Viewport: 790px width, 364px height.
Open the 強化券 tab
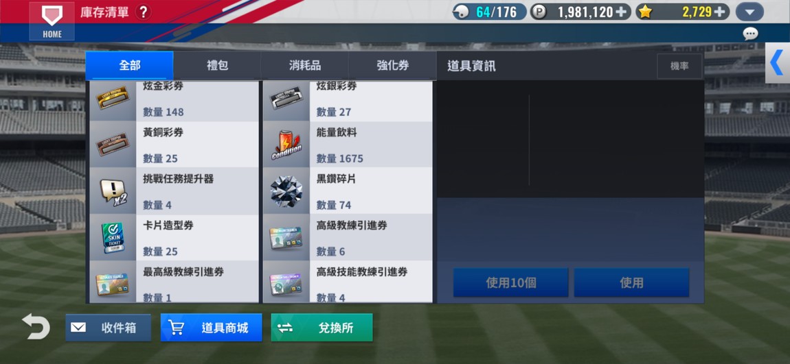pyautogui.click(x=392, y=65)
